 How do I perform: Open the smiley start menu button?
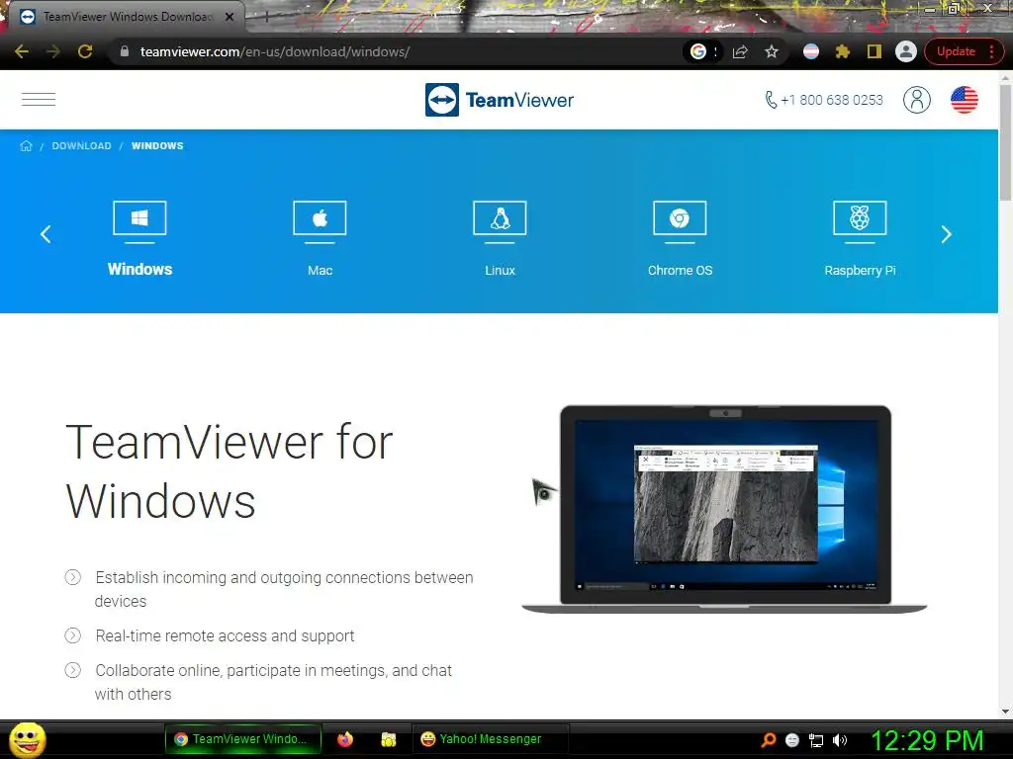[28, 739]
